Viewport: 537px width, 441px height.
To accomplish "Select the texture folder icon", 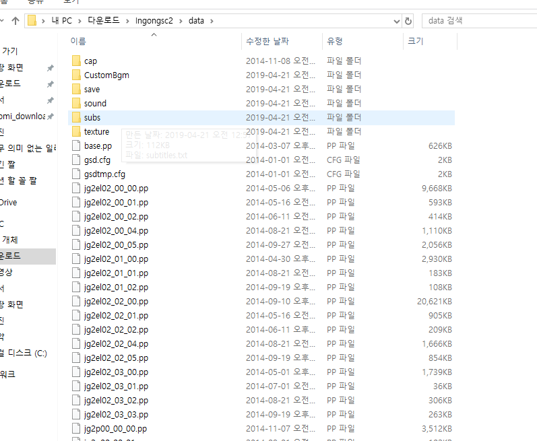I will pos(76,132).
